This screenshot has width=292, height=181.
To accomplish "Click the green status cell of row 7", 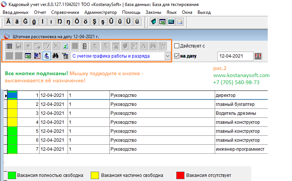I will coord(12,149).
